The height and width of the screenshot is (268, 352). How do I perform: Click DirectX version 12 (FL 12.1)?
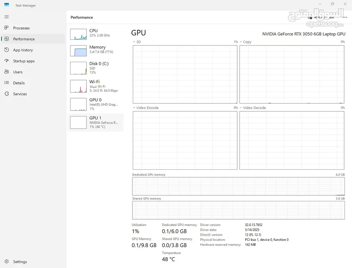point(253,234)
